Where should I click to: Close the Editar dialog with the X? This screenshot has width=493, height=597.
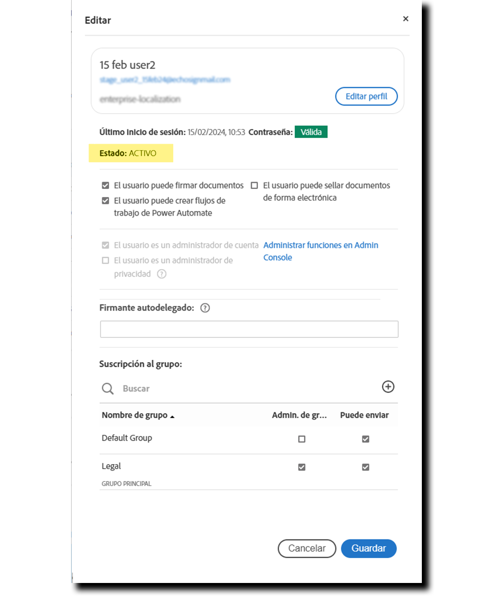point(405,19)
